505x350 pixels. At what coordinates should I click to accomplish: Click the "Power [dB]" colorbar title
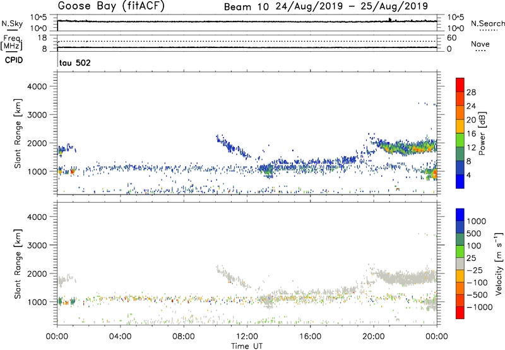click(x=482, y=133)
